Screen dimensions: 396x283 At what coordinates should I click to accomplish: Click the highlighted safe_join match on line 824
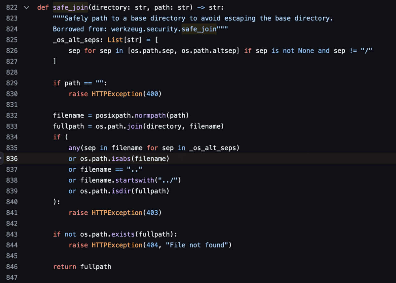tap(199, 29)
